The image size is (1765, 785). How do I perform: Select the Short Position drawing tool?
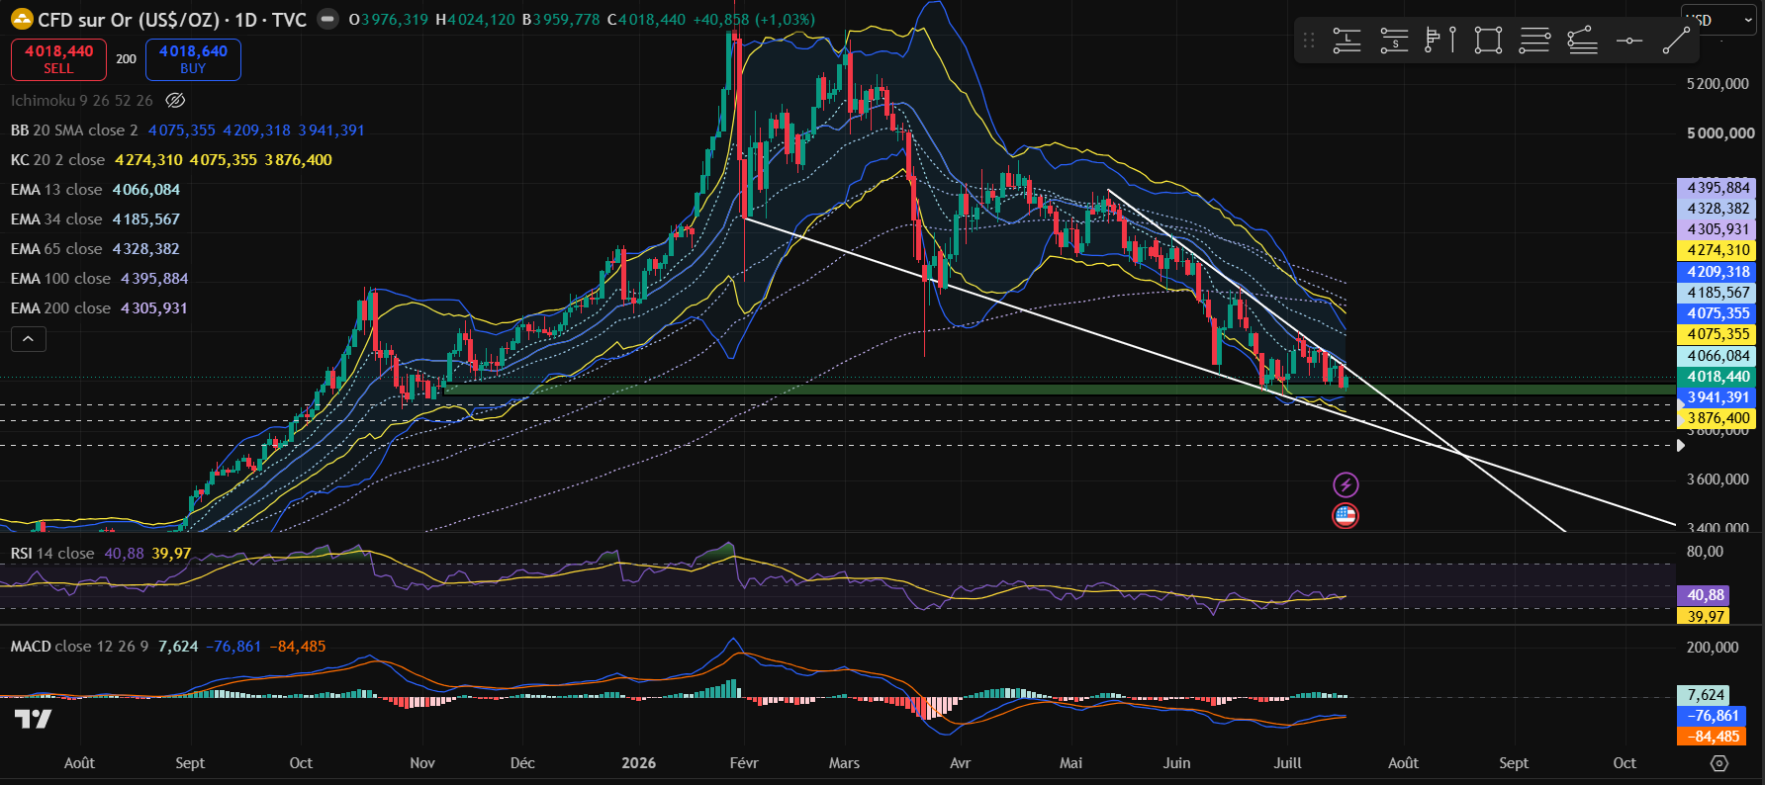pos(1394,41)
